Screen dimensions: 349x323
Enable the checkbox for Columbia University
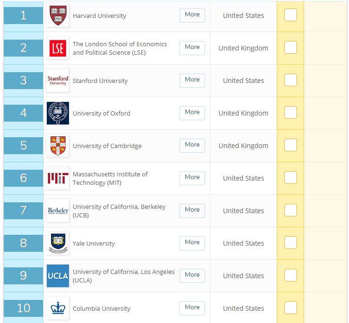(290, 307)
